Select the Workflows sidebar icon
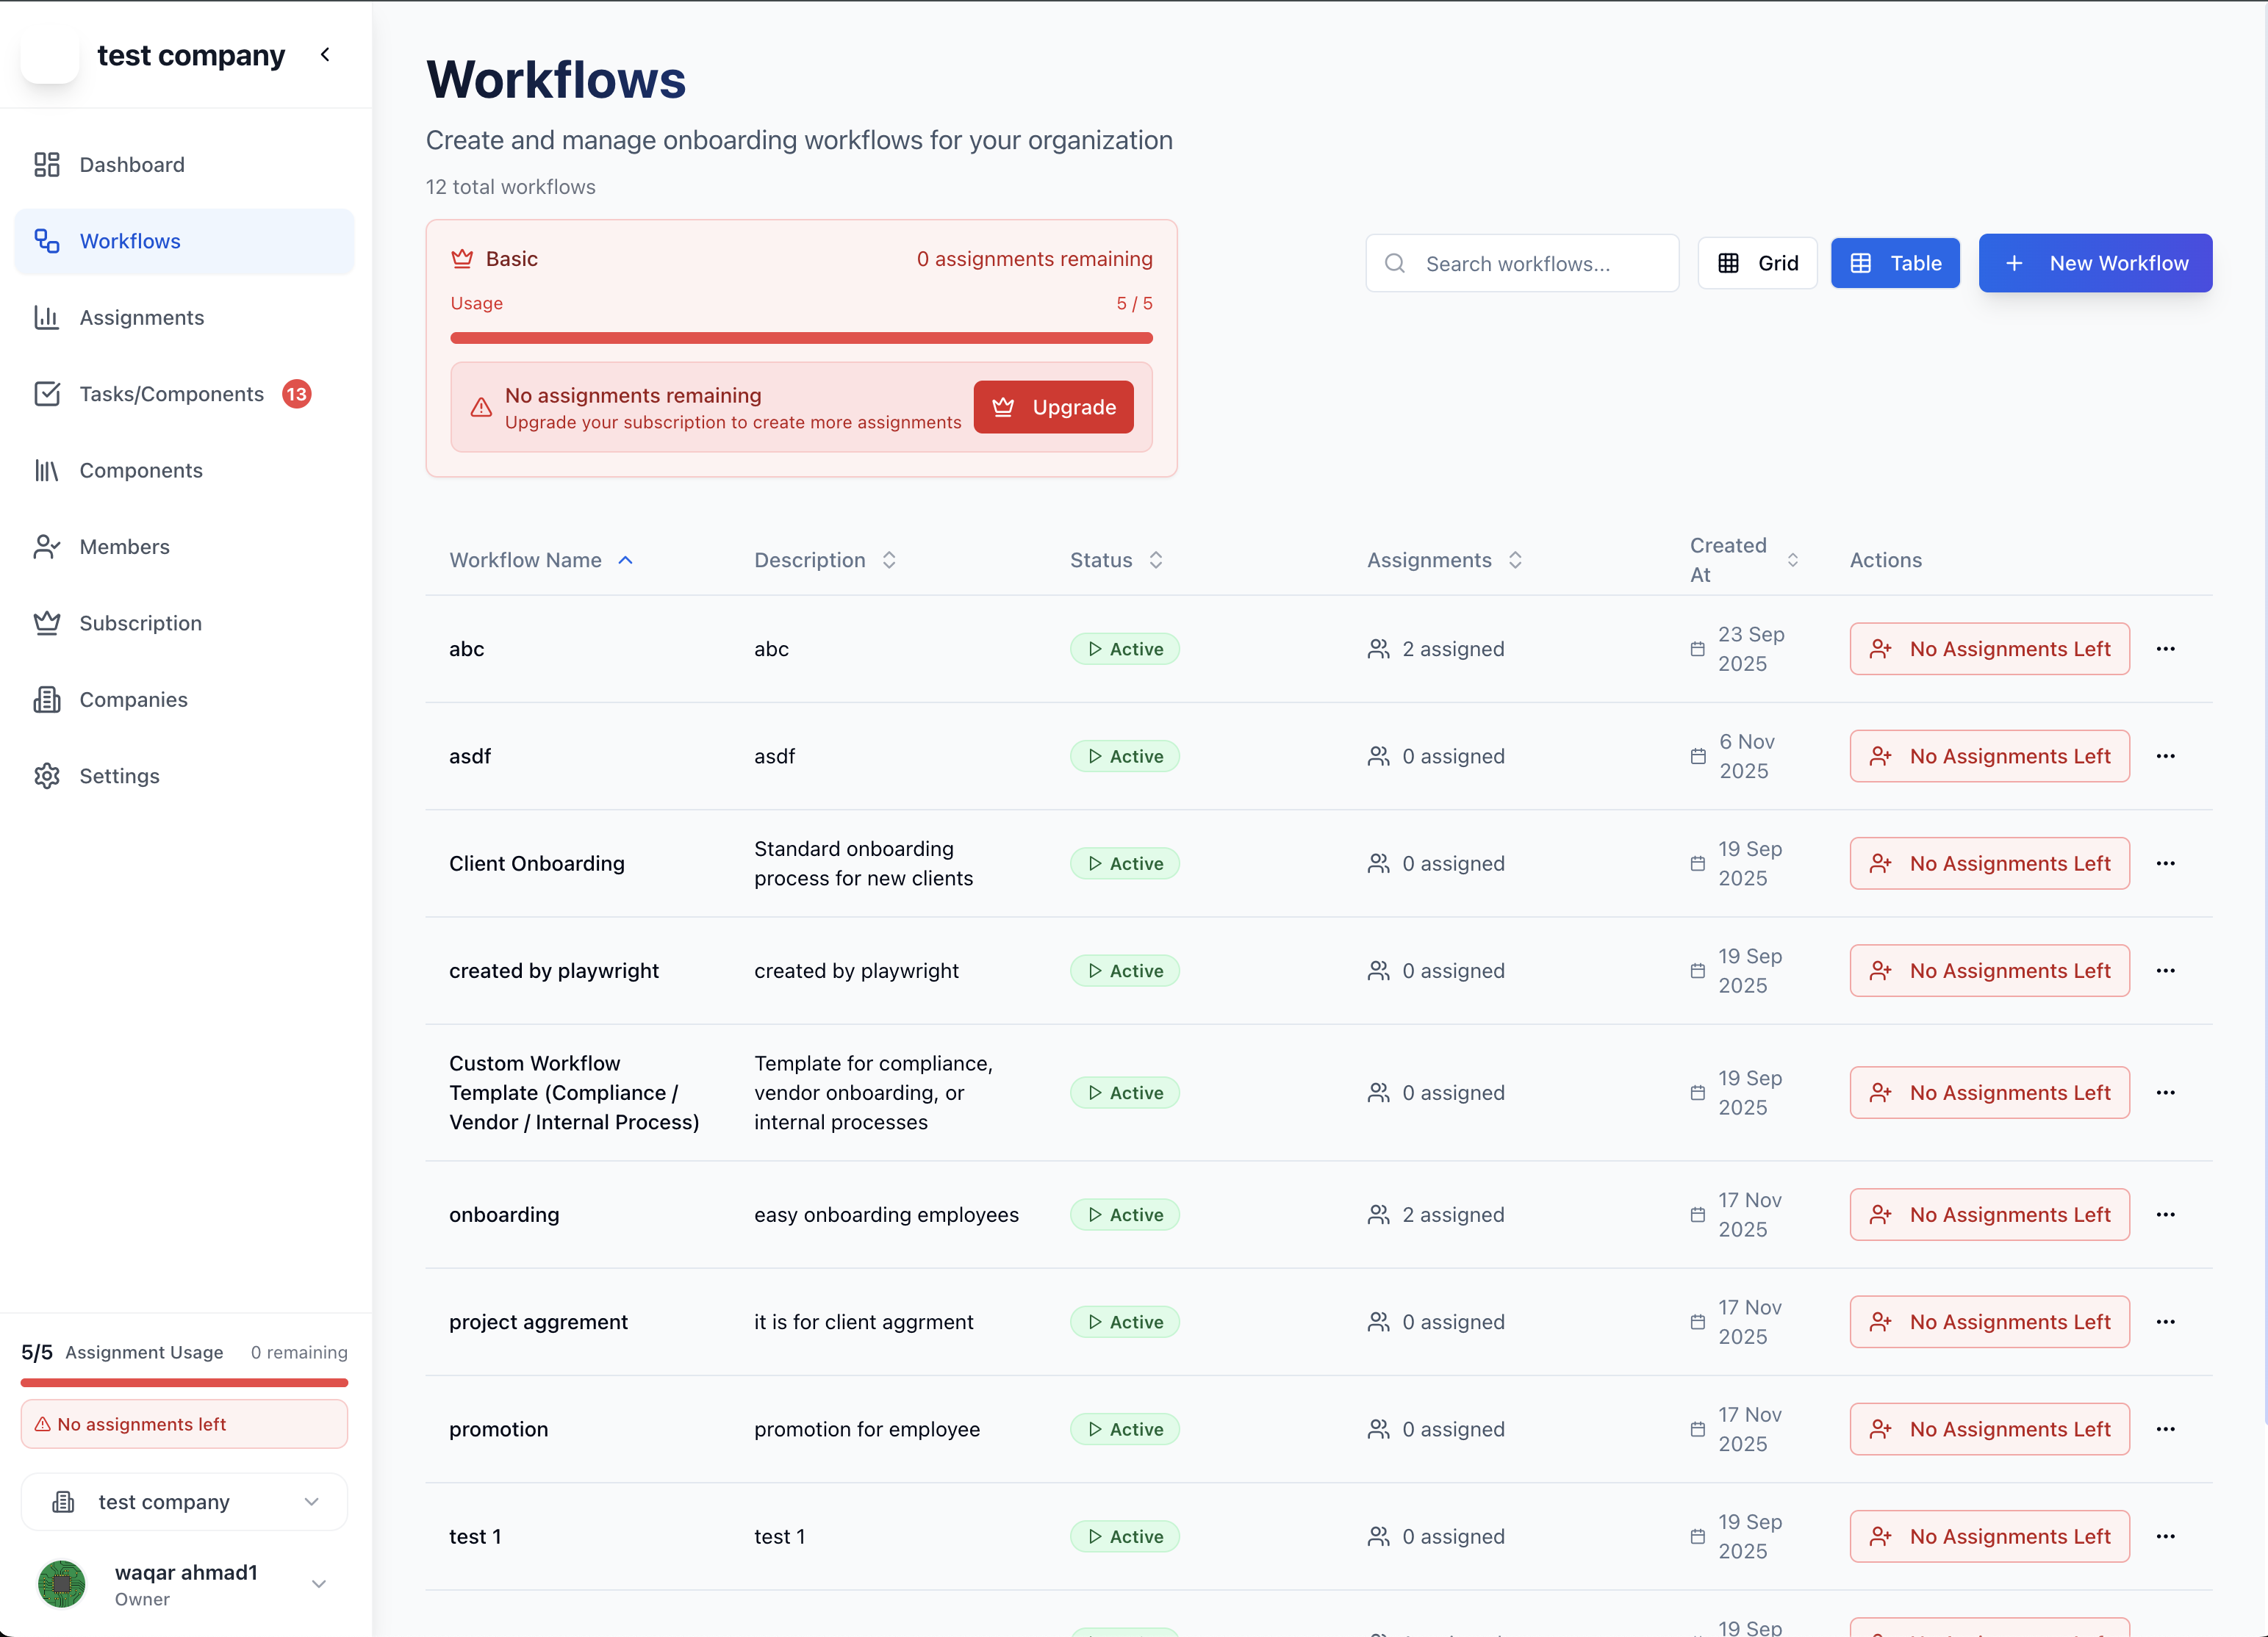The width and height of the screenshot is (2268, 1637). [46, 240]
